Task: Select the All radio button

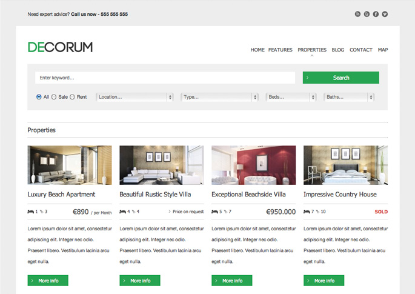Action: coord(39,97)
